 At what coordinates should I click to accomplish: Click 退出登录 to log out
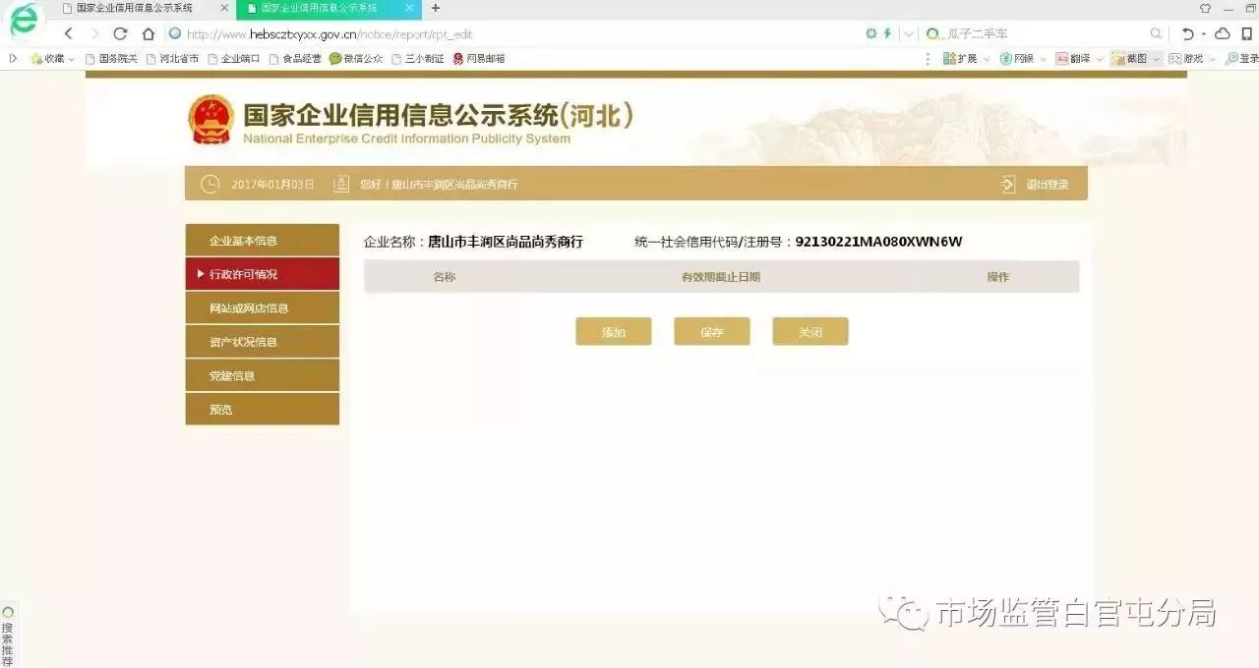(x=1047, y=185)
